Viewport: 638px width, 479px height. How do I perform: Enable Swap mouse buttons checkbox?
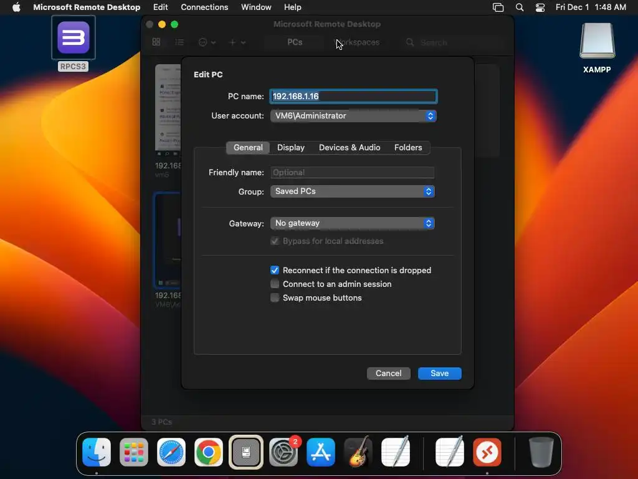click(275, 298)
